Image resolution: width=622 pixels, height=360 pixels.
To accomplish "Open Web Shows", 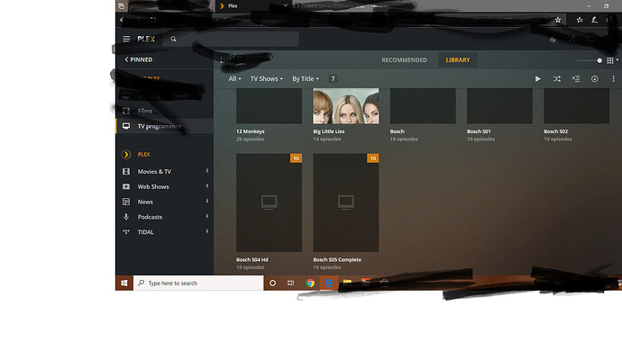I will click(x=153, y=186).
